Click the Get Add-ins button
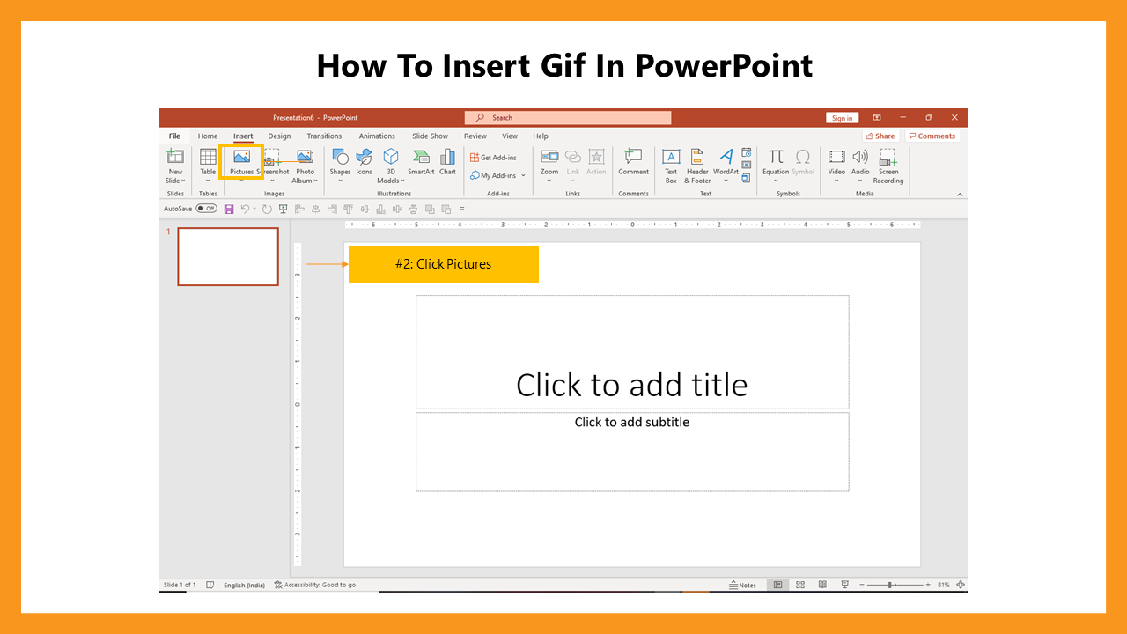1127x634 pixels. (494, 158)
